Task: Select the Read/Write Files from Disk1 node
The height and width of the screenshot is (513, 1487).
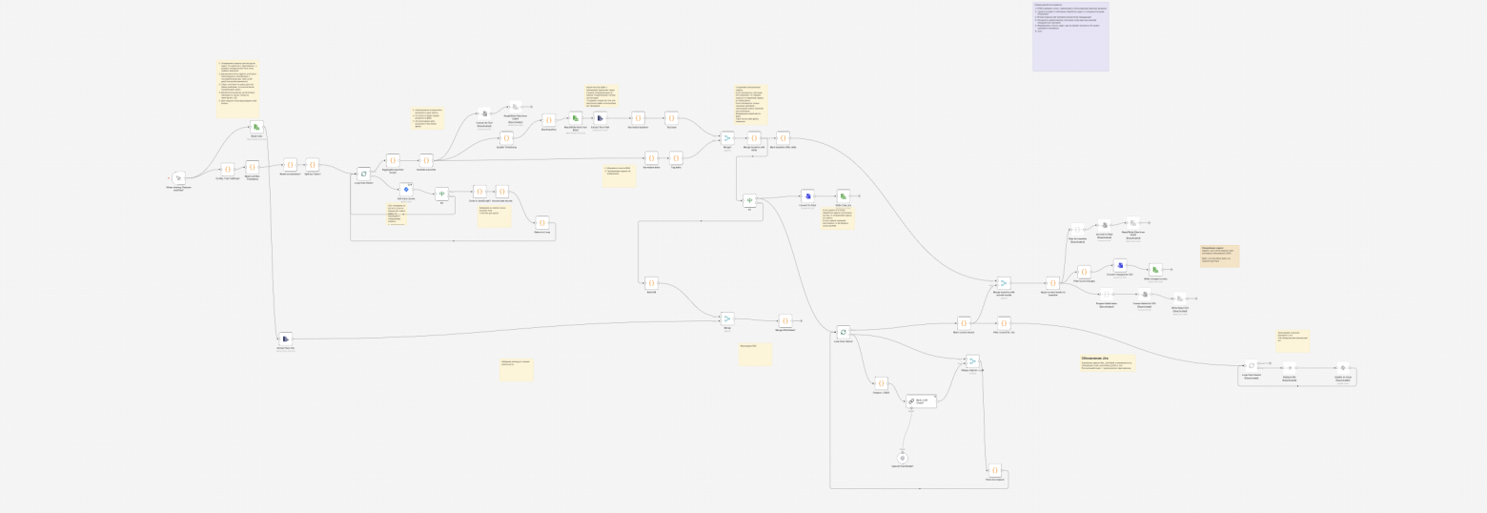Action: pos(576,117)
